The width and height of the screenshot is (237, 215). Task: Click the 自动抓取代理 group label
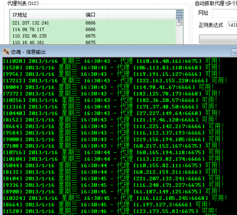point(216,3)
